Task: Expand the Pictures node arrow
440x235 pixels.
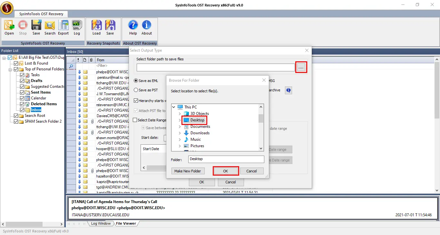Action: tap(180, 146)
